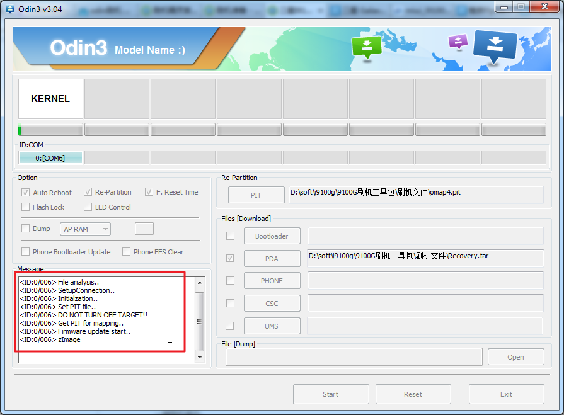Tick the checkbox beside UMS button

229,326
